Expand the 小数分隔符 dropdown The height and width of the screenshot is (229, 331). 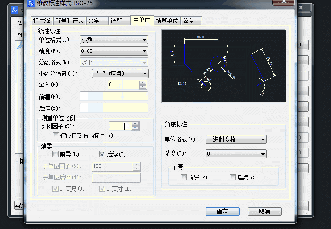pyautogui.click(x=114, y=73)
